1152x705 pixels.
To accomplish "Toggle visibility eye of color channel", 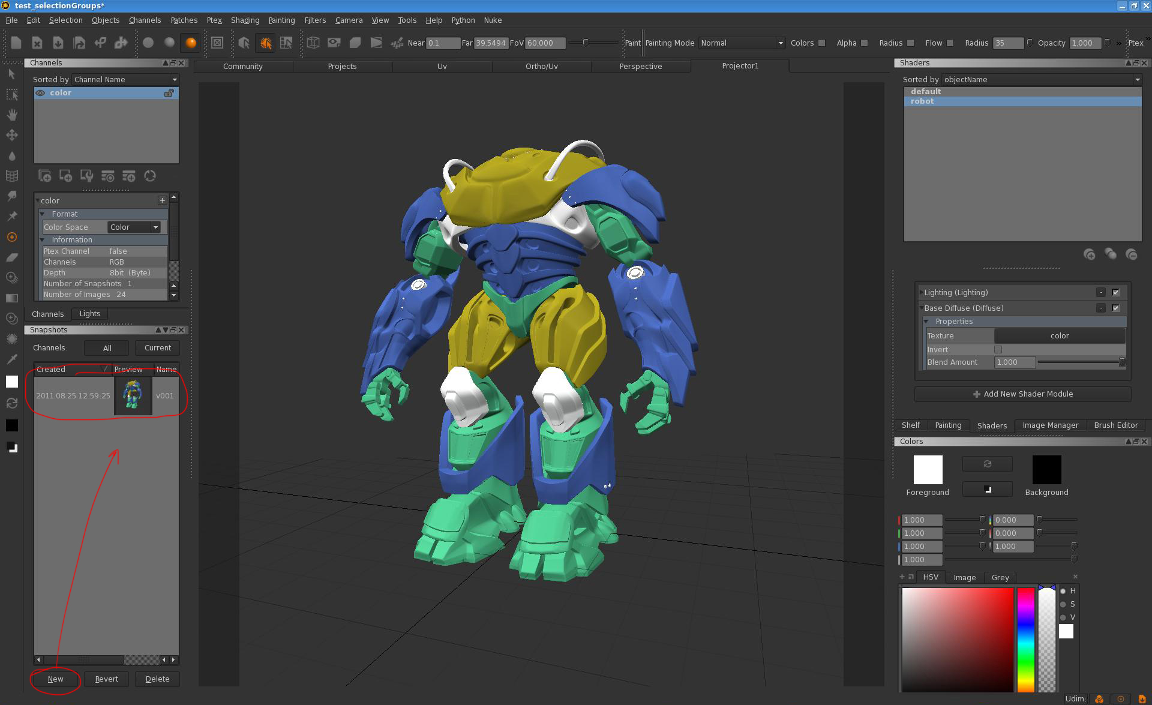I will 40,93.
